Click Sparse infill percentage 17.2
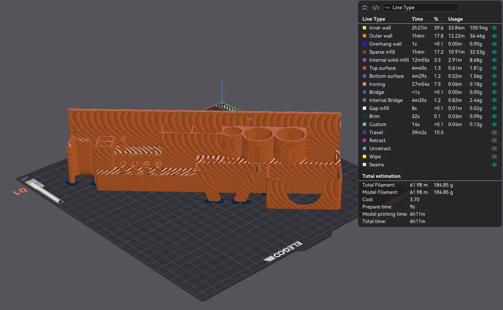 [x=439, y=52]
